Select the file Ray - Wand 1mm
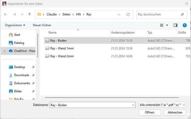191x119 pixels. [x=62, y=48]
